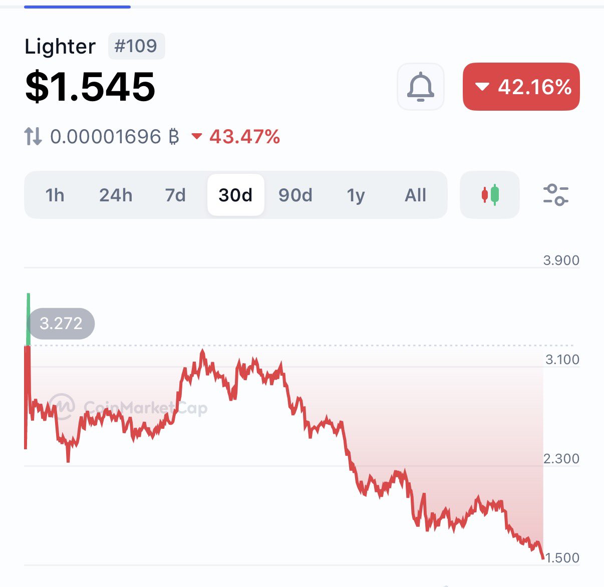Select the 30d time range

[x=235, y=195]
